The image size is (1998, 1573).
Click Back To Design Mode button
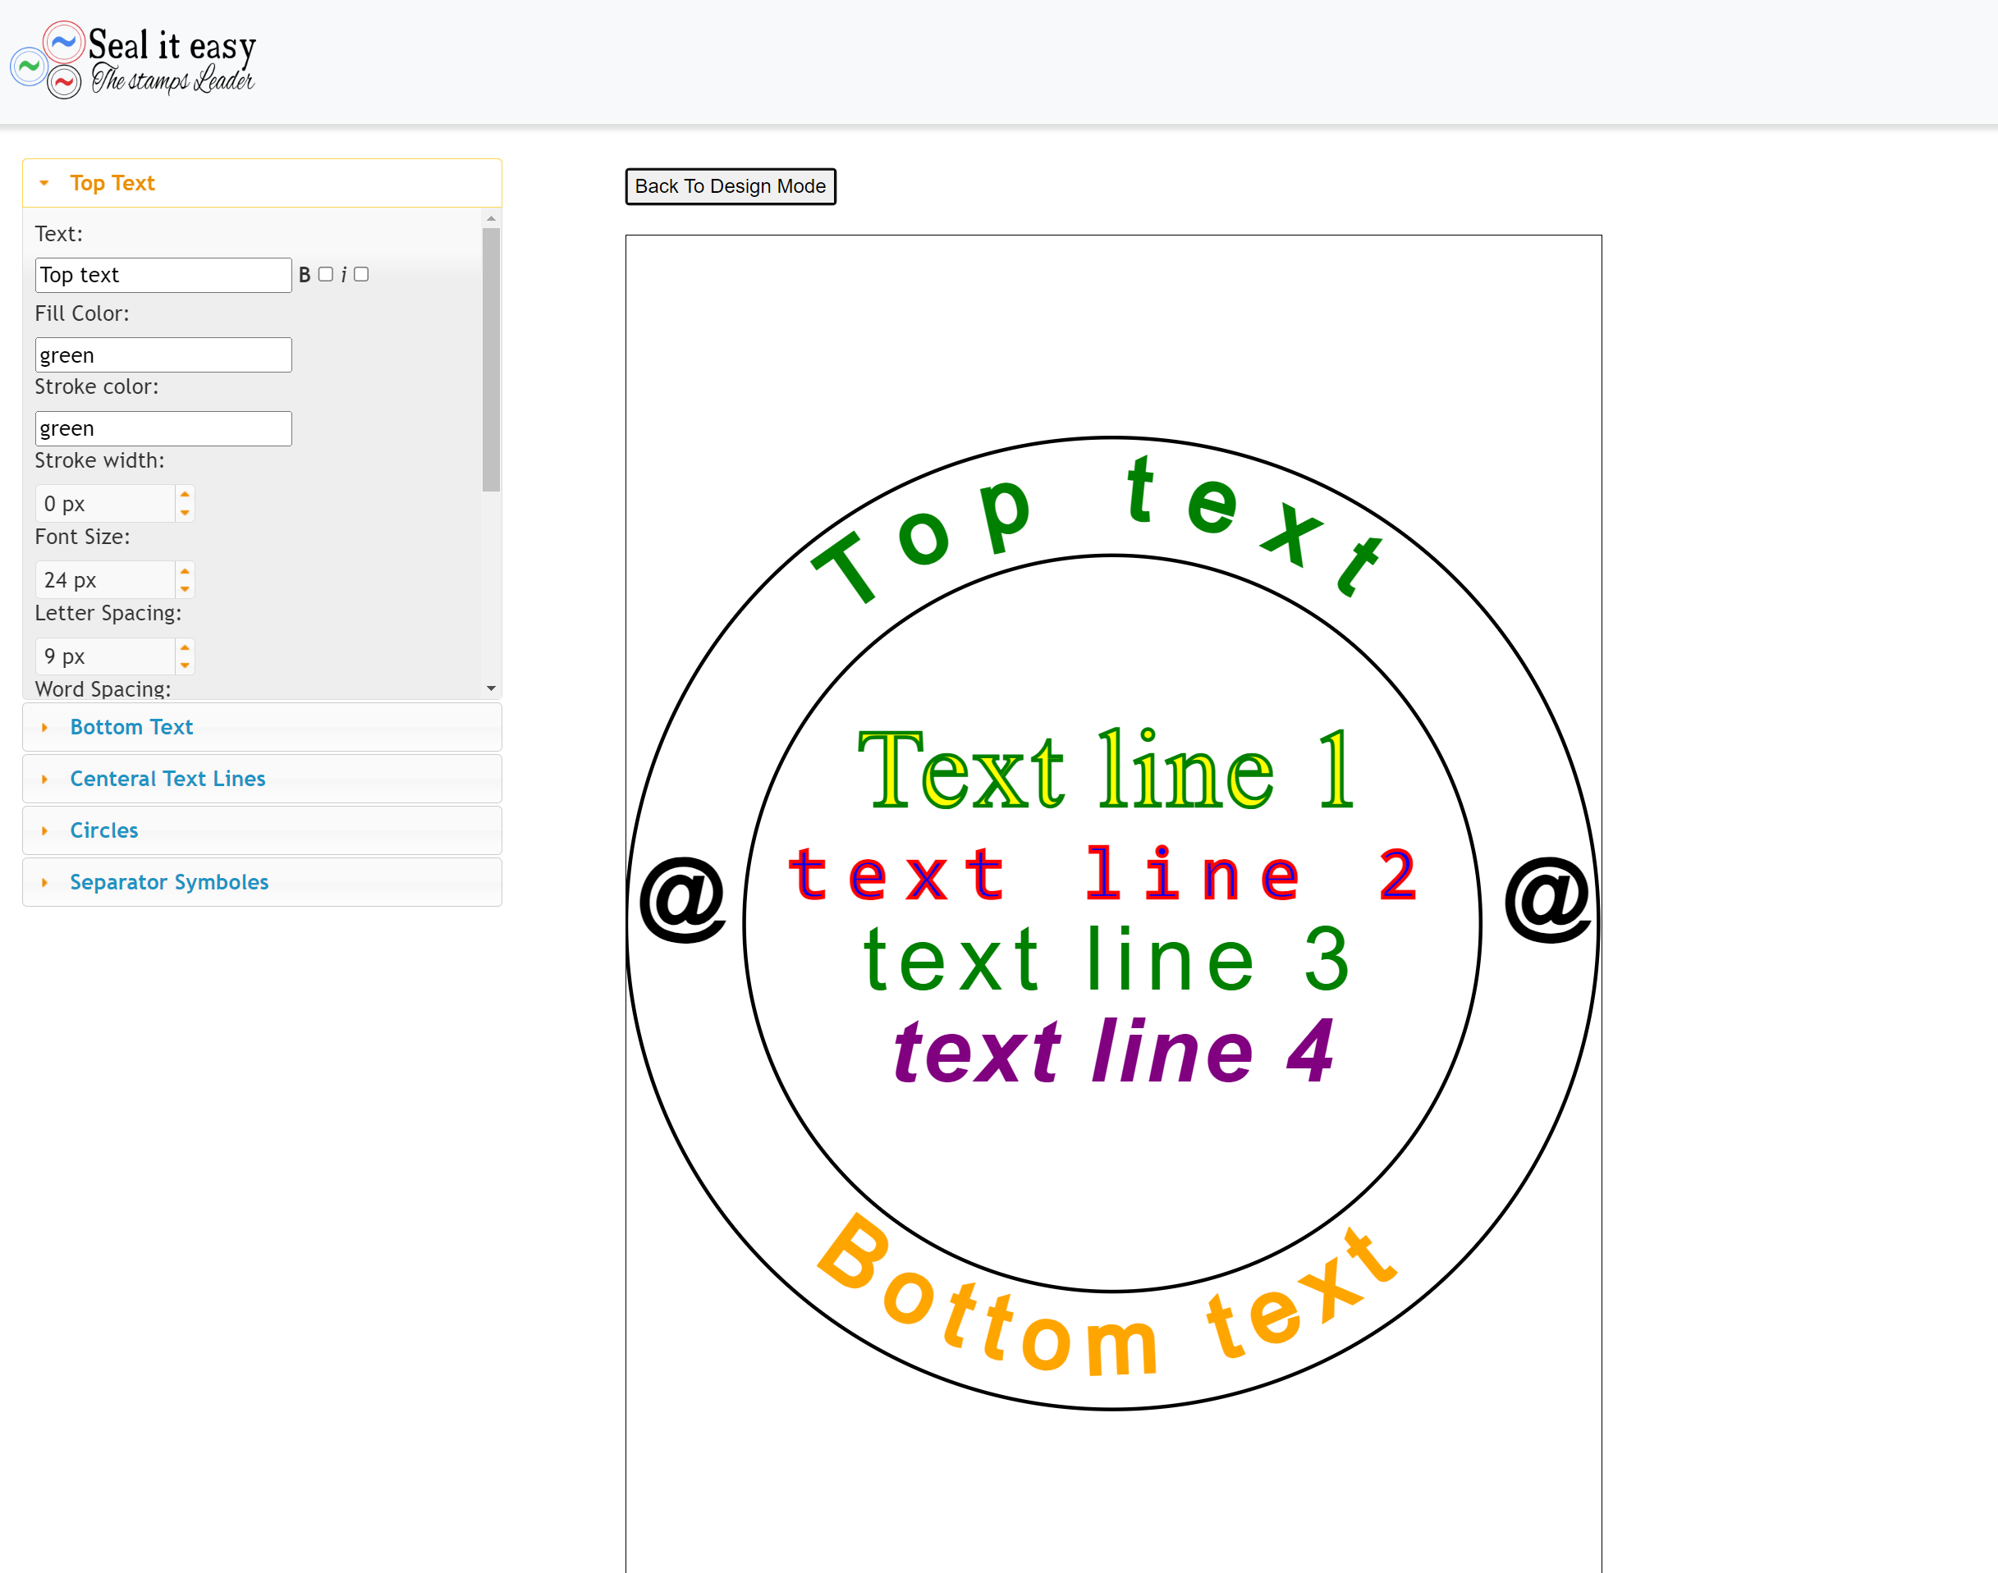730,185
